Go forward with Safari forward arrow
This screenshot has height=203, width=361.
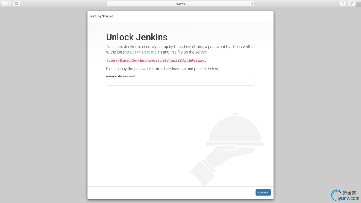[x=9, y=3]
